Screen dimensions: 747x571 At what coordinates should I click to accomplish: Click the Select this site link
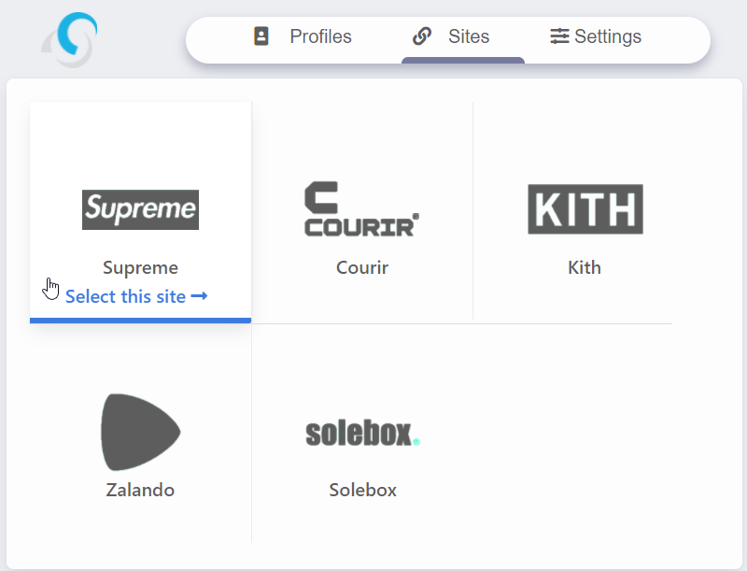coord(127,296)
